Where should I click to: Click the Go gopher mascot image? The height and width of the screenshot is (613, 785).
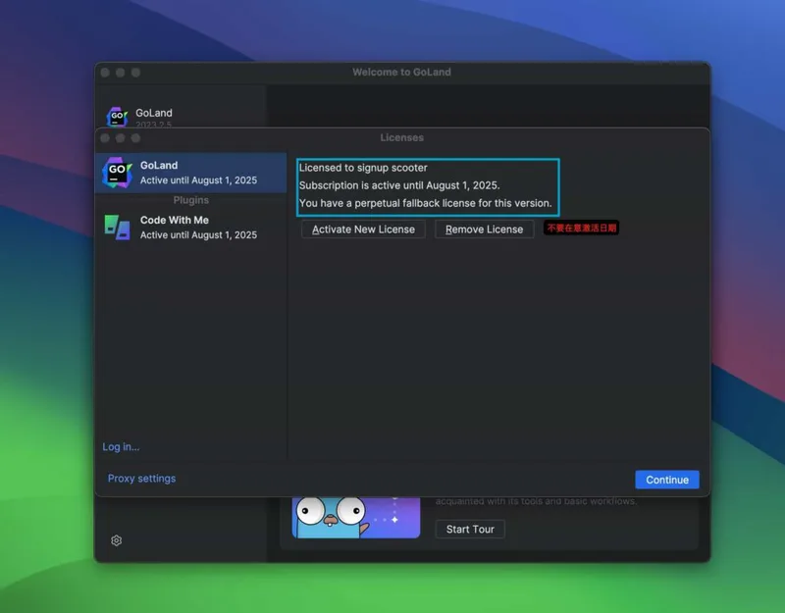click(x=332, y=516)
